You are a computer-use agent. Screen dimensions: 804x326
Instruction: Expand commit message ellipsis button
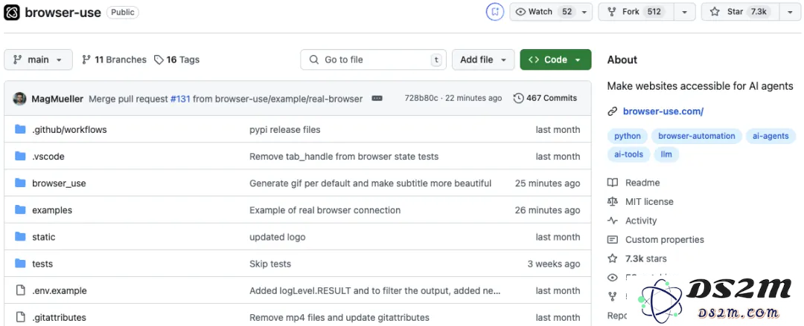[x=377, y=98]
